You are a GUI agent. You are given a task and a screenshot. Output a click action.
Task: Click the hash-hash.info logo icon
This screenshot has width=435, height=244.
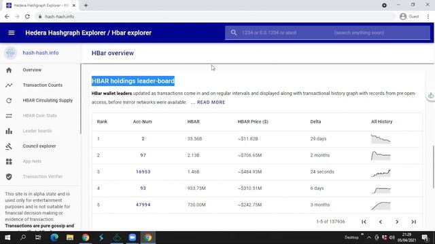(x=10, y=53)
